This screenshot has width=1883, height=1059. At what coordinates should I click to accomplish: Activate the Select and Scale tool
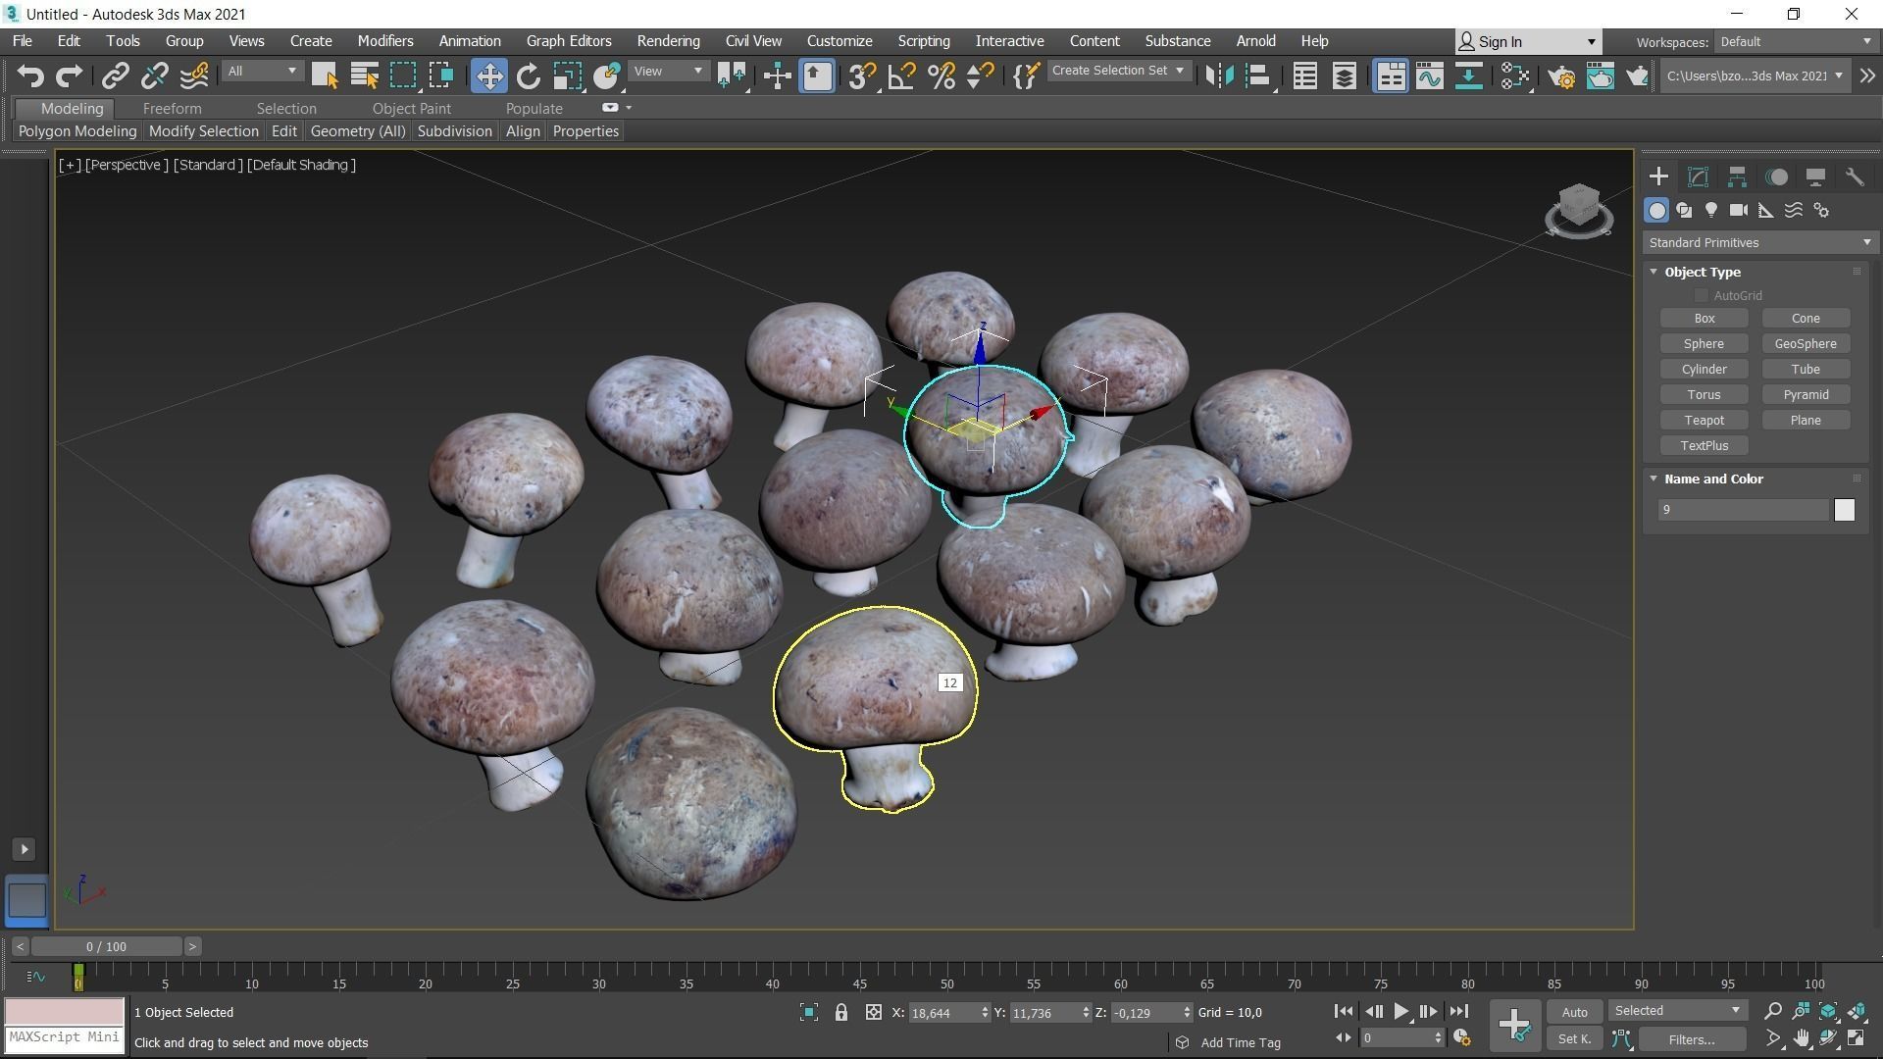pos(567,76)
